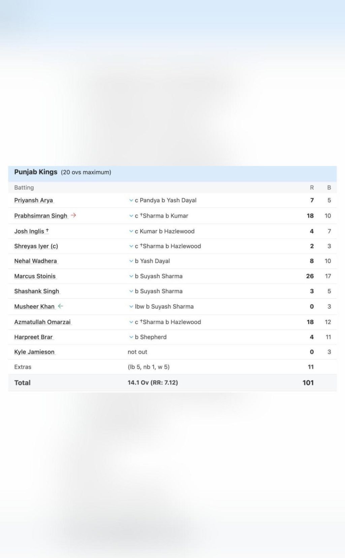Expand the Azmatullah Omarzai dismissal chevron
The image size is (345, 558).
131,322
